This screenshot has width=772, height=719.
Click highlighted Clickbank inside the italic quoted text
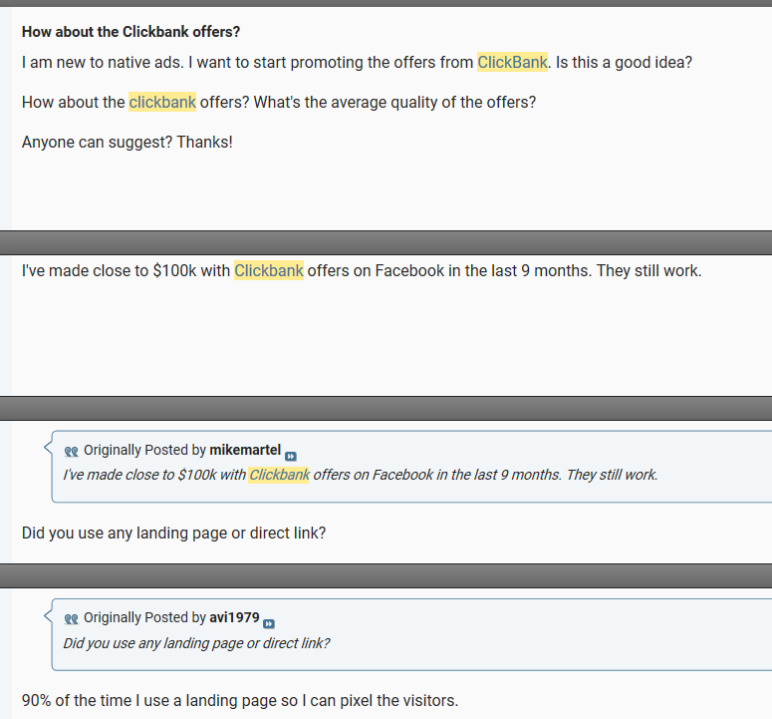279,475
